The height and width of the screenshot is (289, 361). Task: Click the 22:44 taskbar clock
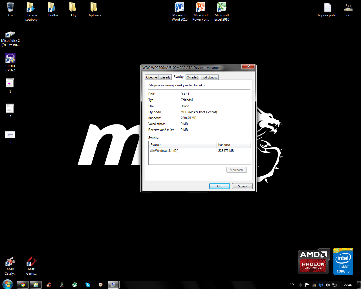click(348, 285)
